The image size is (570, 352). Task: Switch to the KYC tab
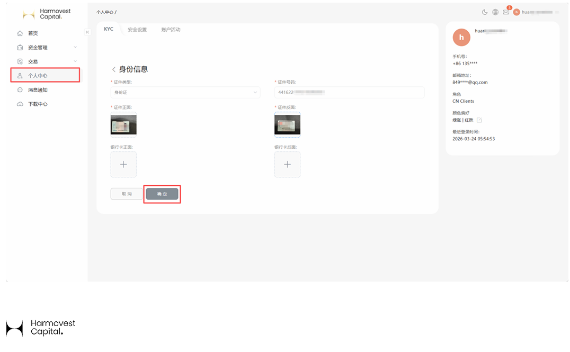click(108, 29)
